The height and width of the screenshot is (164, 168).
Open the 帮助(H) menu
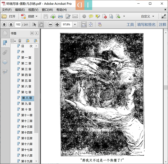click(x=62, y=10)
